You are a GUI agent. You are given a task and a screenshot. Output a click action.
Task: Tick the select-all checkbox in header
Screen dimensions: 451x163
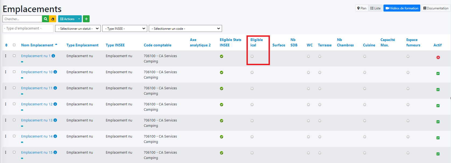pyautogui.click(x=14, y=45)
